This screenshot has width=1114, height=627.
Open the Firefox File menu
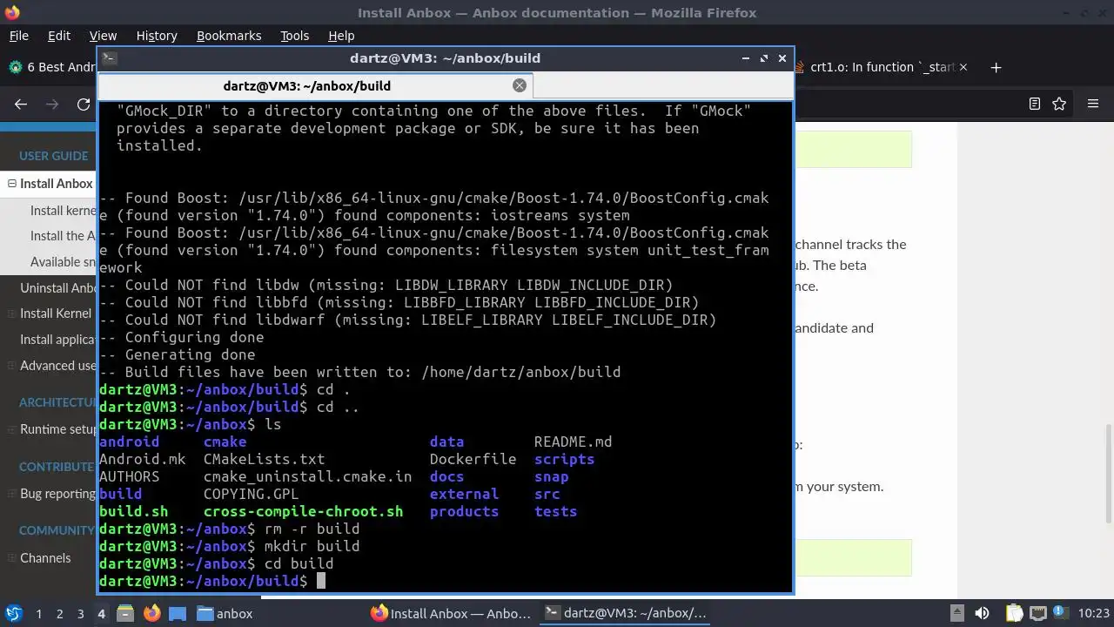[x=18, y=36]
